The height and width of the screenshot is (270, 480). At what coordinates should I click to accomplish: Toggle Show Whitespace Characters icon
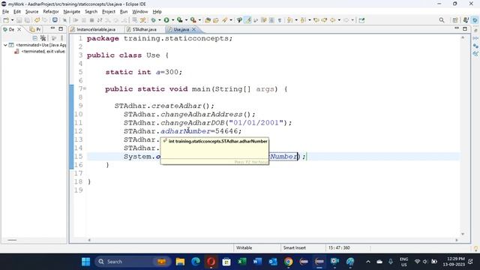280,20
